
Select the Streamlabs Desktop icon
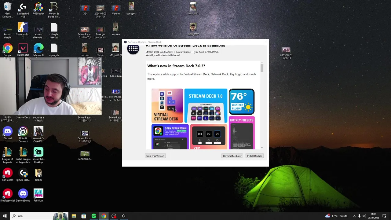[x=38, y=156]
